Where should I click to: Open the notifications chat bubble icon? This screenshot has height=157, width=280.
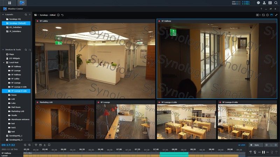click(258, 3)
